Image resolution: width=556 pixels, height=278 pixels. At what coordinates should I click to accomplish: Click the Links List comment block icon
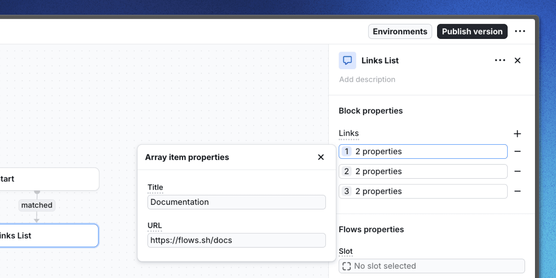click(x=347, y=60)
